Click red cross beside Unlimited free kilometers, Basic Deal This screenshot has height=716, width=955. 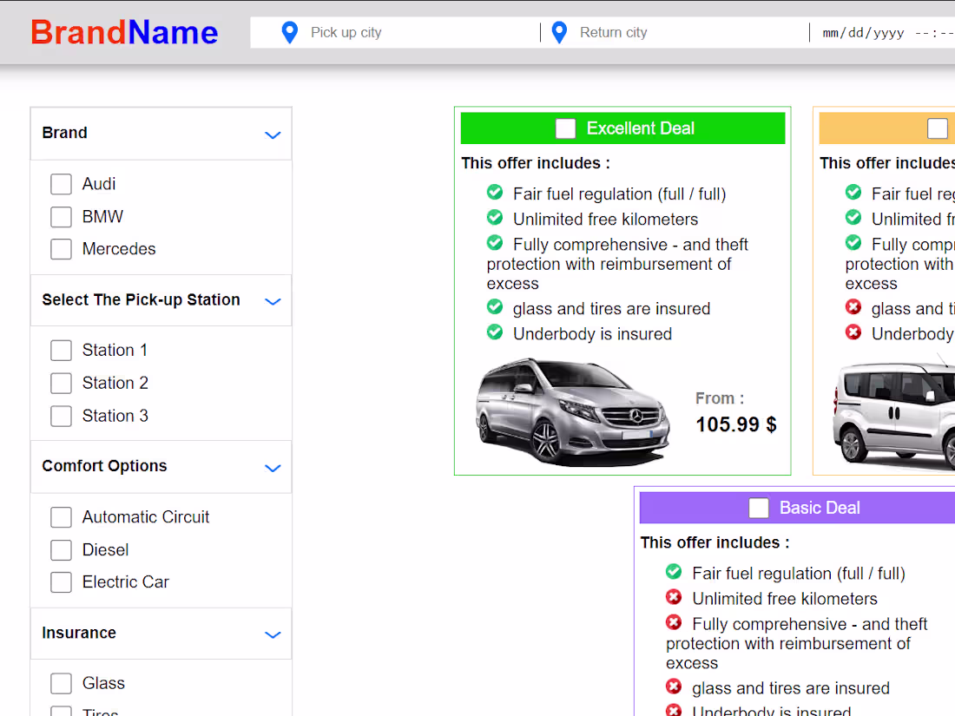pos(674,597)
